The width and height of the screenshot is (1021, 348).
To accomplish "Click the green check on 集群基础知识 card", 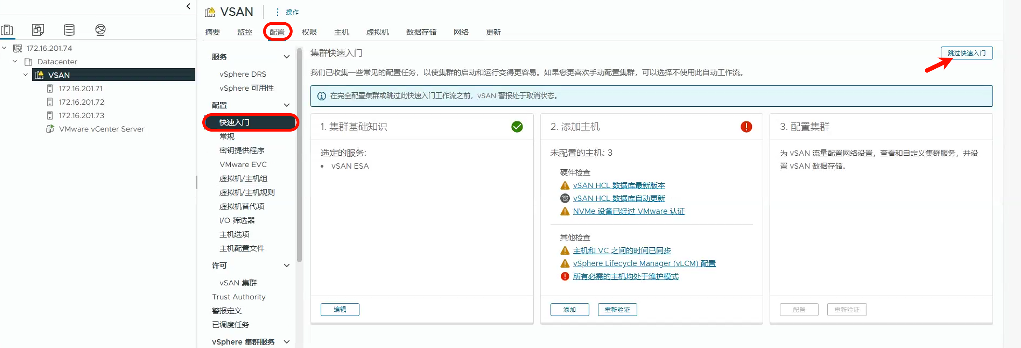I will tap(517, 127).
